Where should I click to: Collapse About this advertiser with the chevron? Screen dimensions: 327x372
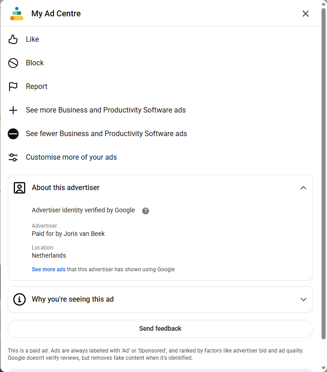pyautogui.click(x=303, y=188)
